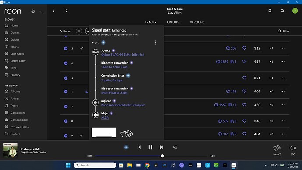
Task: Click the ALSA link under Mojo
Action: [105, 117]
